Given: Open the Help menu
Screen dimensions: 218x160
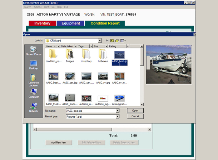Looking at the screenshot, I should [59, 7].
